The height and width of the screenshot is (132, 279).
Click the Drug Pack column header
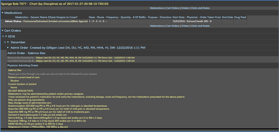[240, 17]
